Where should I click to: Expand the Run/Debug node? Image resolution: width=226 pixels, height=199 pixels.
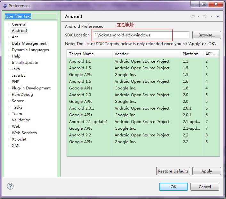click(x=8, y=95)
